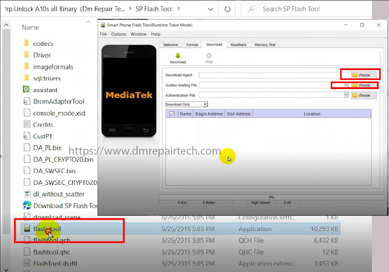
Task: Select the Driver folder icon
Action: (x=27, y=55)
